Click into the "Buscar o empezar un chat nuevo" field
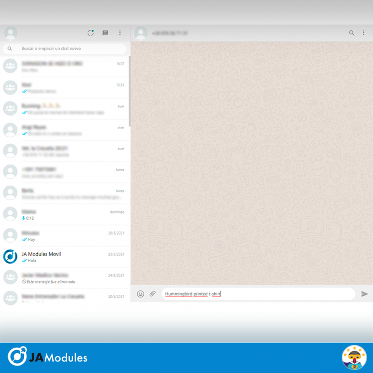The height and width of the screenshot is (373, 373). point(65,49)
